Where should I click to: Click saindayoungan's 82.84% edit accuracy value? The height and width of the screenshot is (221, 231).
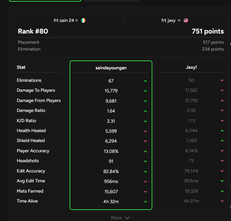pos(111,172)
